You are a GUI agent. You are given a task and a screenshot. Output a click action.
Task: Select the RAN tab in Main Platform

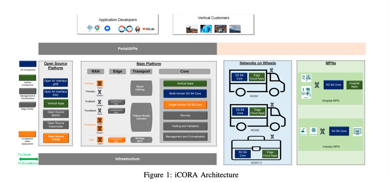pos(95,71)
